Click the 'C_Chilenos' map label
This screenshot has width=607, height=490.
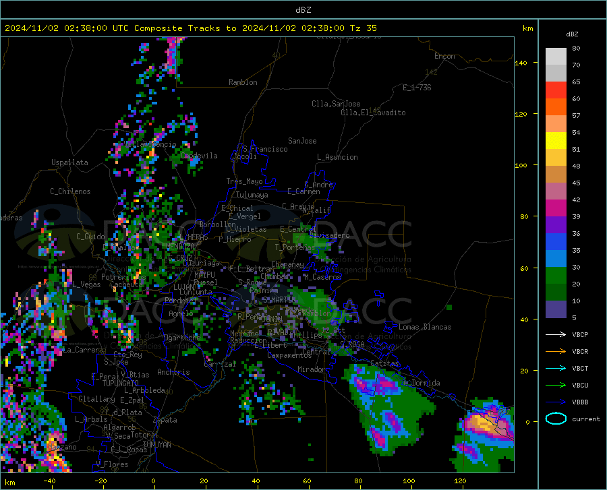pos(70,191)
